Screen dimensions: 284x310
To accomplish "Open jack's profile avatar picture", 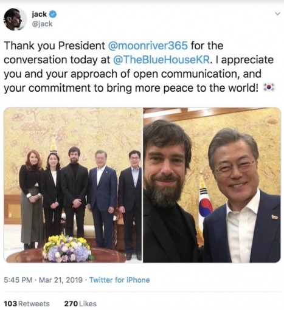I will click(15, 19).
